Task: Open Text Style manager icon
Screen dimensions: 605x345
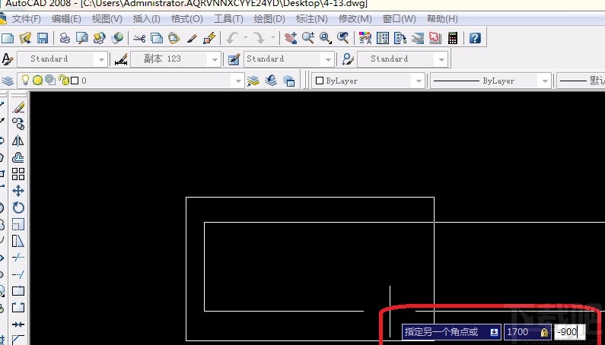Action: [8, 59]
